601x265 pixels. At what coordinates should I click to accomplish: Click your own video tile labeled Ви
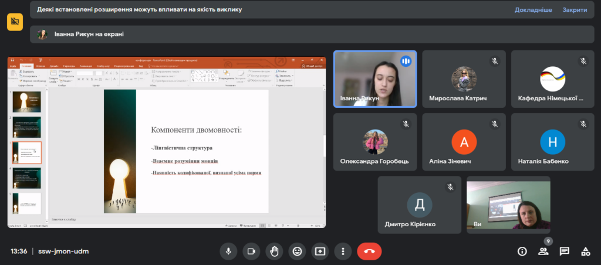(x=508, y=205)
